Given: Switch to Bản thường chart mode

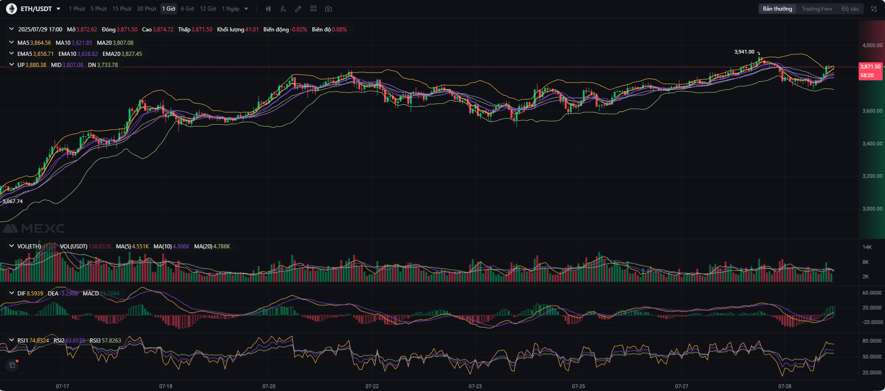Looking at the screenshot, I should tap(777, 9).
